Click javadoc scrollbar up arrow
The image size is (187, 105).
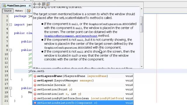point(141,9)
